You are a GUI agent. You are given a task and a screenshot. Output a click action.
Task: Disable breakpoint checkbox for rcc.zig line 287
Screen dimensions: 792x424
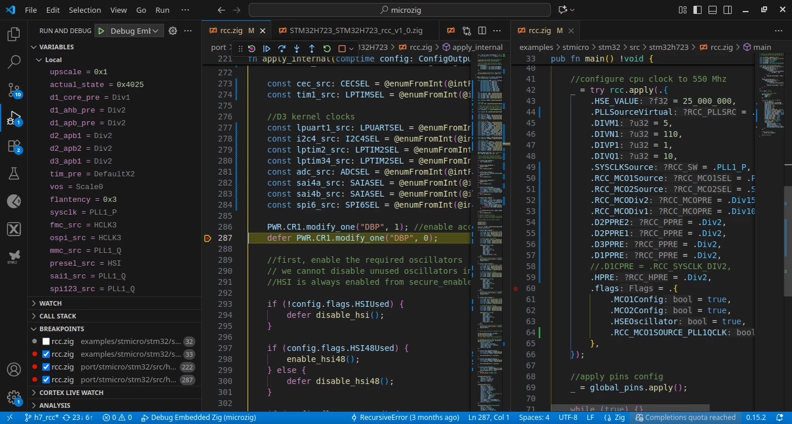46,380
